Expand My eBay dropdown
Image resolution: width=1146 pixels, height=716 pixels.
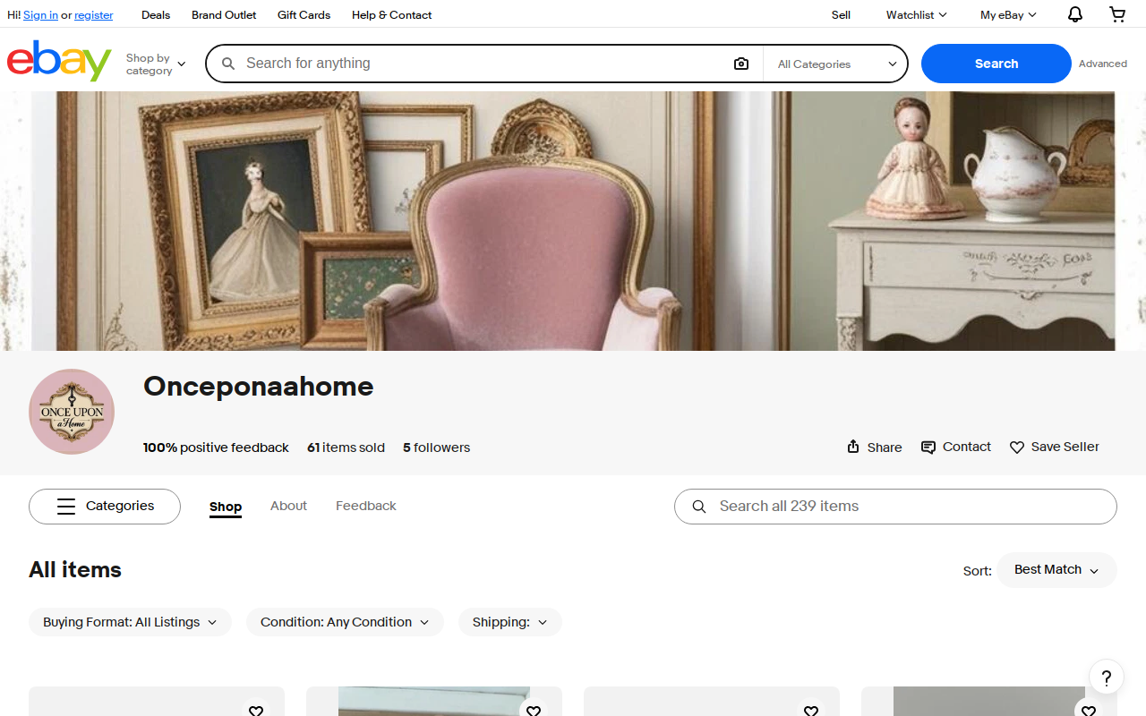1008,14
